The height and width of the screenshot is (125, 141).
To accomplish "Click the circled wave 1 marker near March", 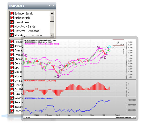I will tap(60, 66).
